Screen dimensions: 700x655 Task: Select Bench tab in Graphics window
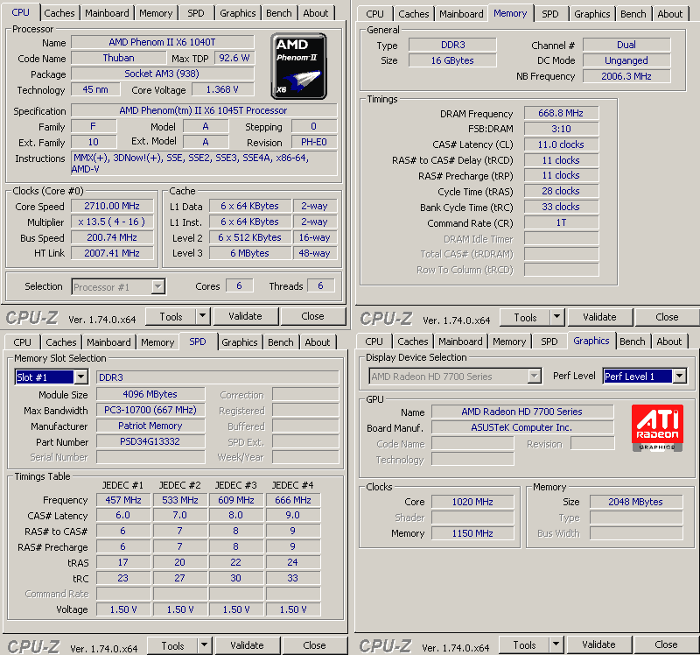(x=632, y=342)
